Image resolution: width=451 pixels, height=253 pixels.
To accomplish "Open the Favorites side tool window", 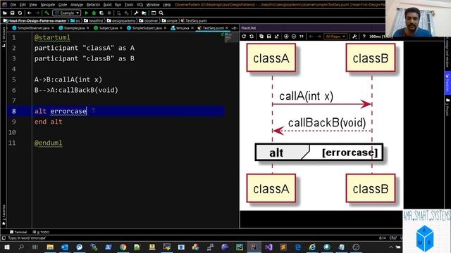I will [4, 214].
